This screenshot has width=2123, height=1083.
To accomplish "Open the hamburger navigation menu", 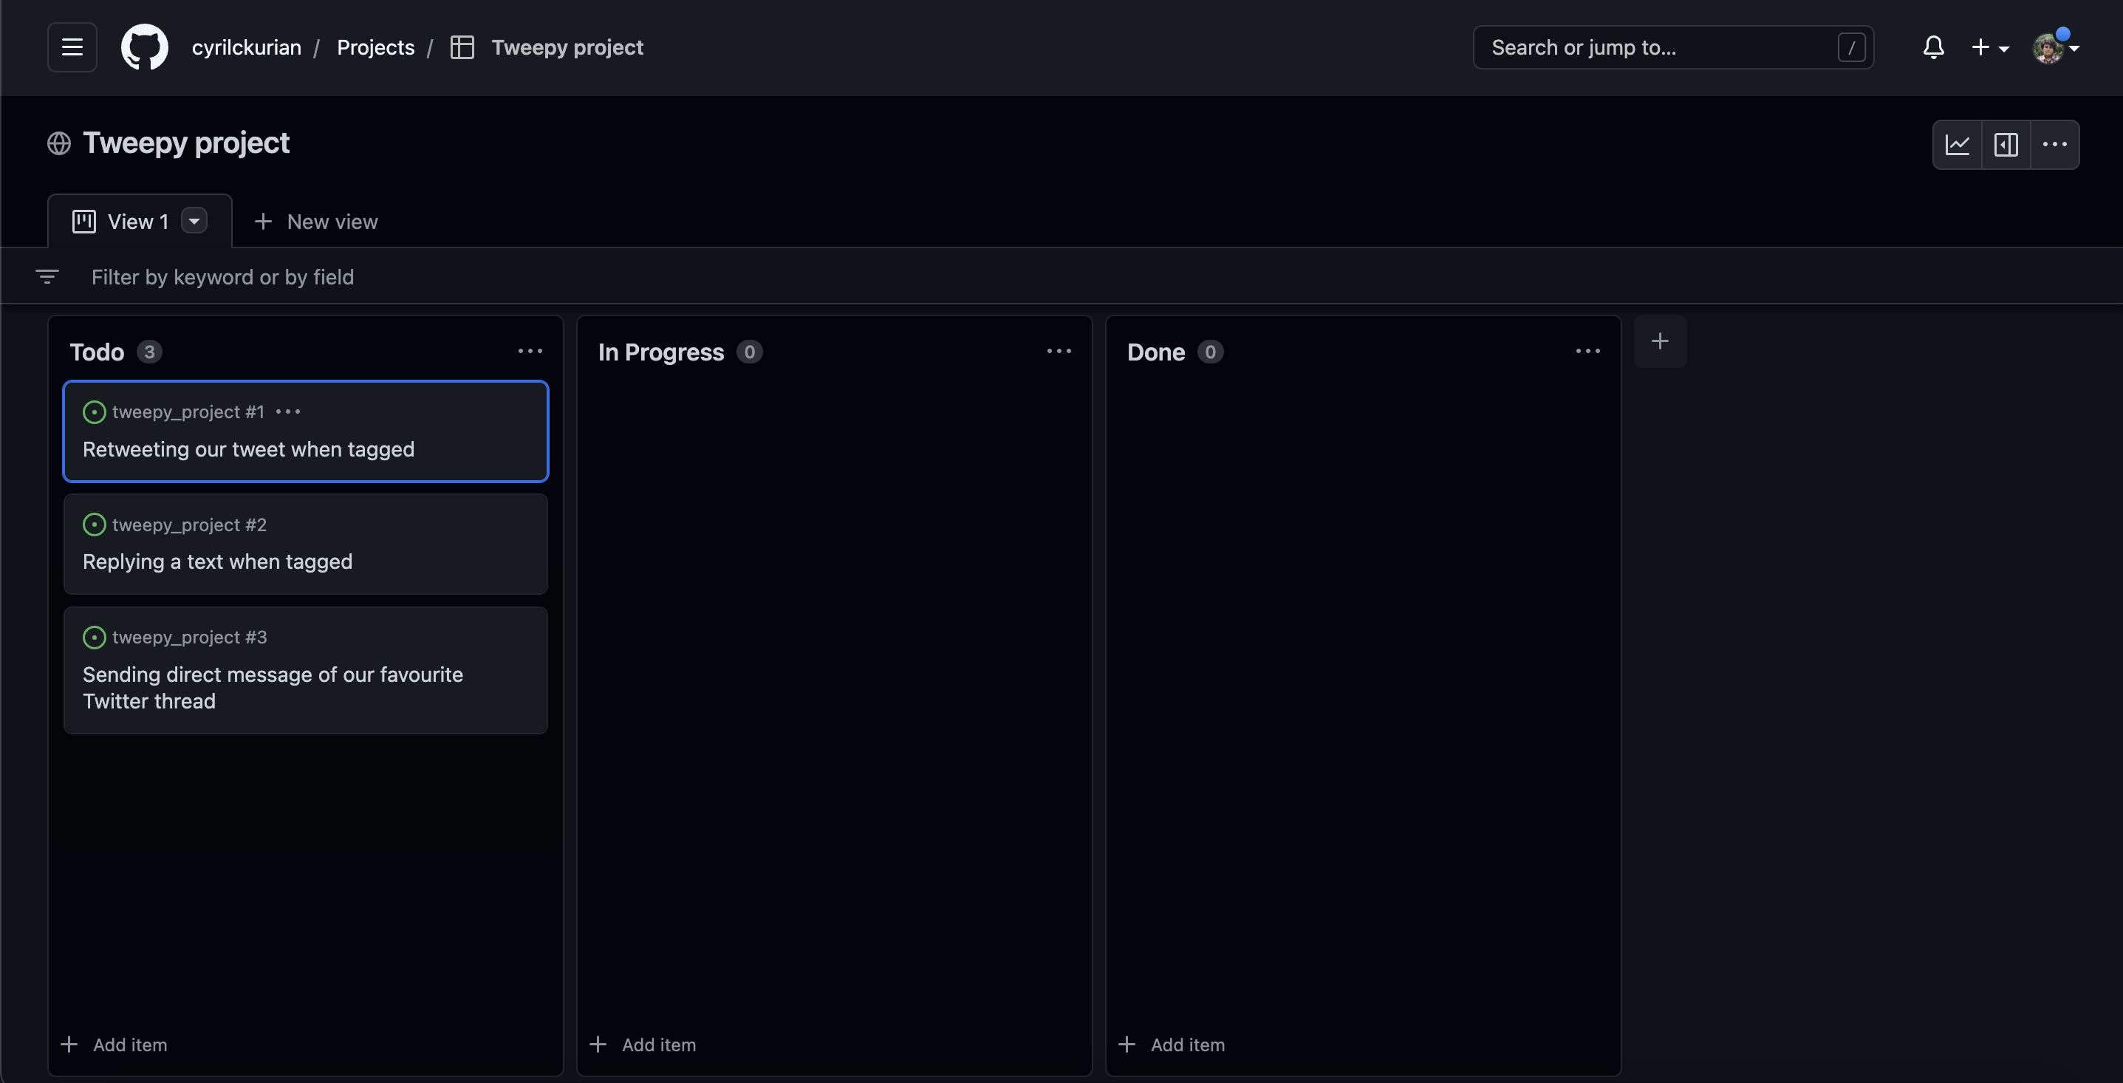I will (72, 47).
